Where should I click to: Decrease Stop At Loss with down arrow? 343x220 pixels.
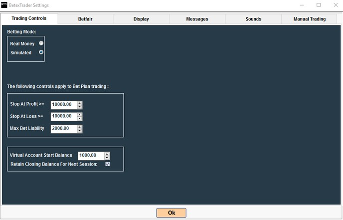(80, 119)
